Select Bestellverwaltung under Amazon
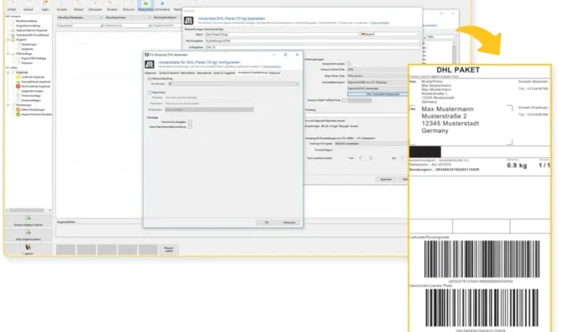Viewport: 568px width, 332px height. click(27, 21)
